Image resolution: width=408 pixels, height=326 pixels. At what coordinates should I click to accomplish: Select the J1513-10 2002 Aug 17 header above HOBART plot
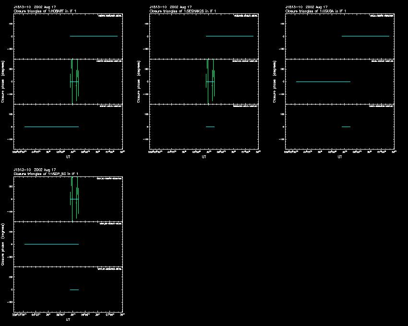[x=35, y=7]
